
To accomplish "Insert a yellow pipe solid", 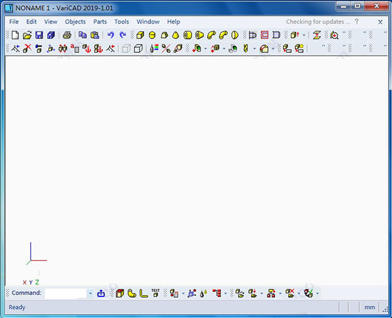I will coord(188,35).
